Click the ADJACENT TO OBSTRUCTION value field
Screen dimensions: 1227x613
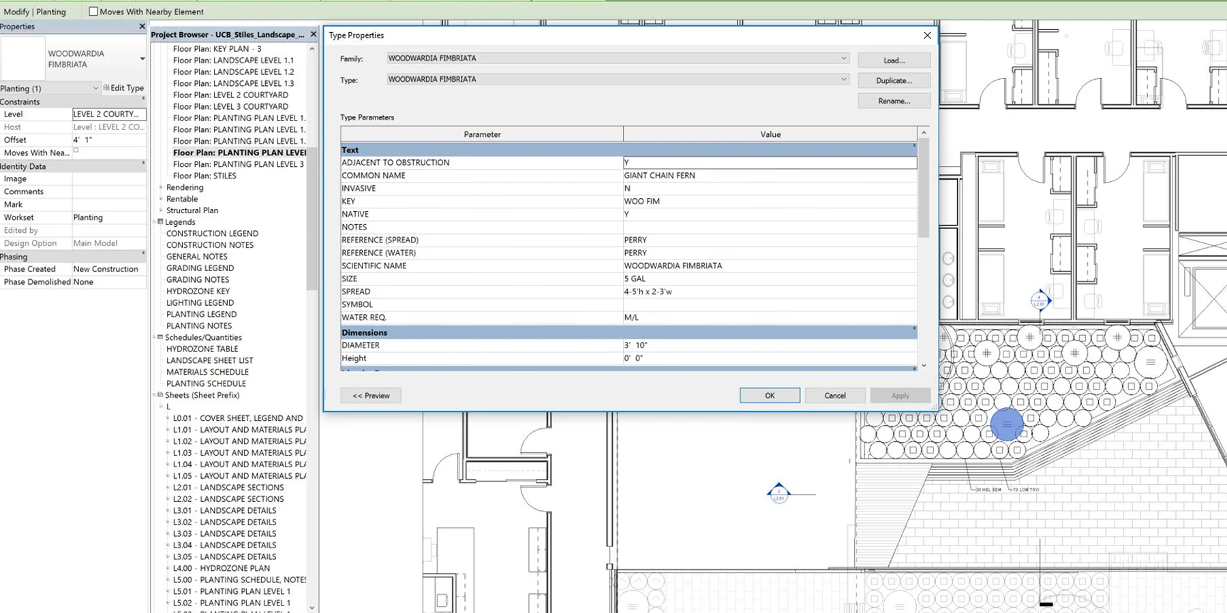coord(770,163)
